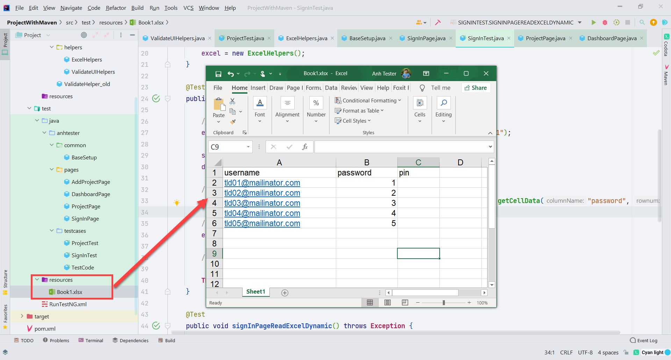Click the Insert Function fx icon
Screen dimensions: 671x360
(x=305, y=147)
